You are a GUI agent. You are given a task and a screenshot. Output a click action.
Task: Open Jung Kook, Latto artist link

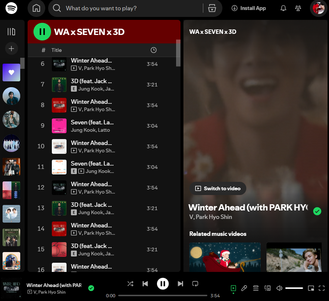tap(90, 130)
